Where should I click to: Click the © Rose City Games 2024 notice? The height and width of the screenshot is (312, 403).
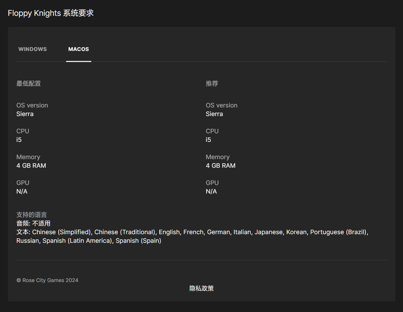coord(47,280)
